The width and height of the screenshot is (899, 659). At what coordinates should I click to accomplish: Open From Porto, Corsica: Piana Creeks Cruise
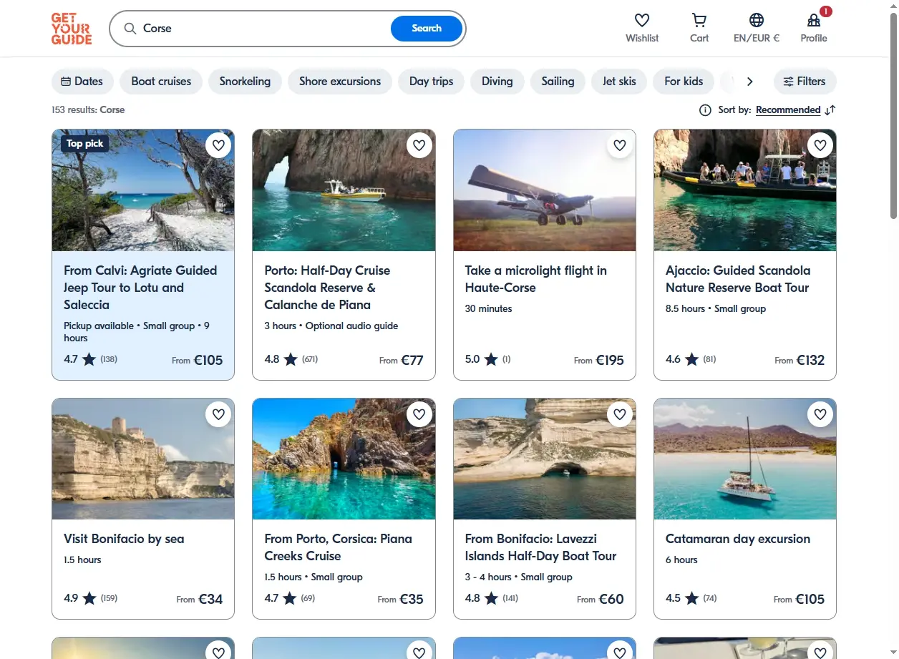click(x=338, y=547)
